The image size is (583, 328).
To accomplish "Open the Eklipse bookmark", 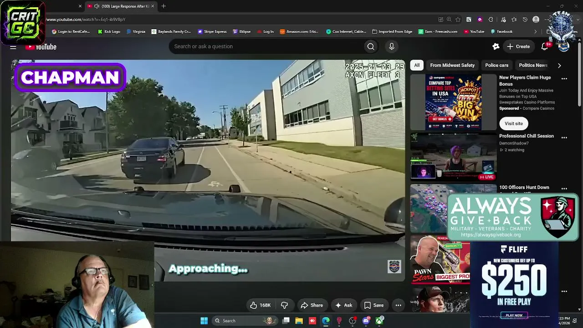I will click(x=242, y=32).
